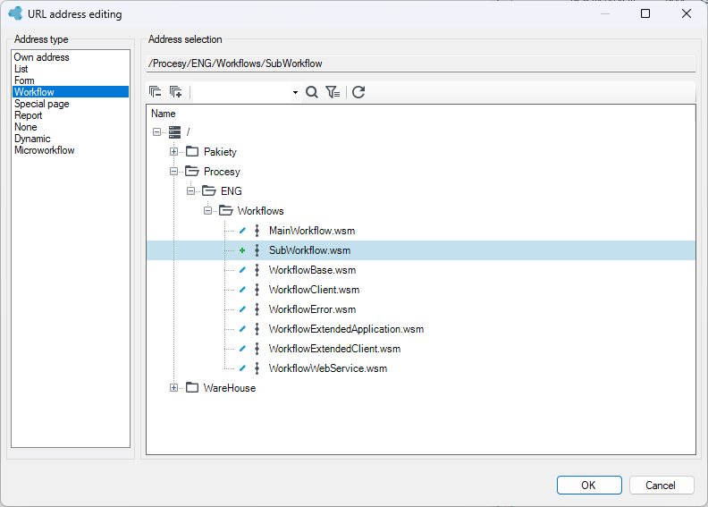Click the Name column header

[163, 114]
